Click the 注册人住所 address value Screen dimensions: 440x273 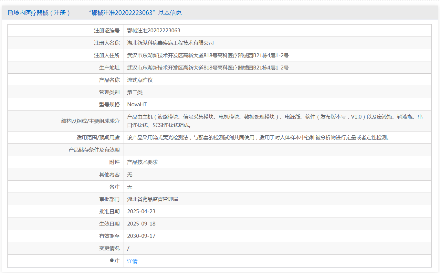[208, 55]
